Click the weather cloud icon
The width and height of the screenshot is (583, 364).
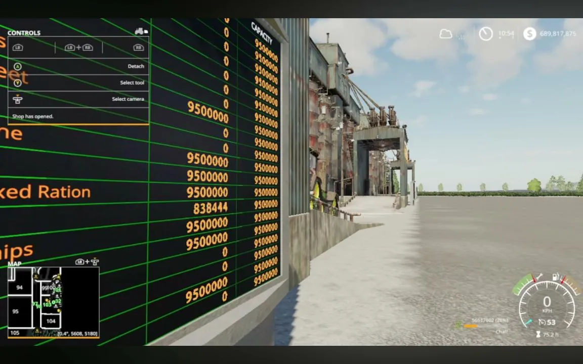[446, 34]
